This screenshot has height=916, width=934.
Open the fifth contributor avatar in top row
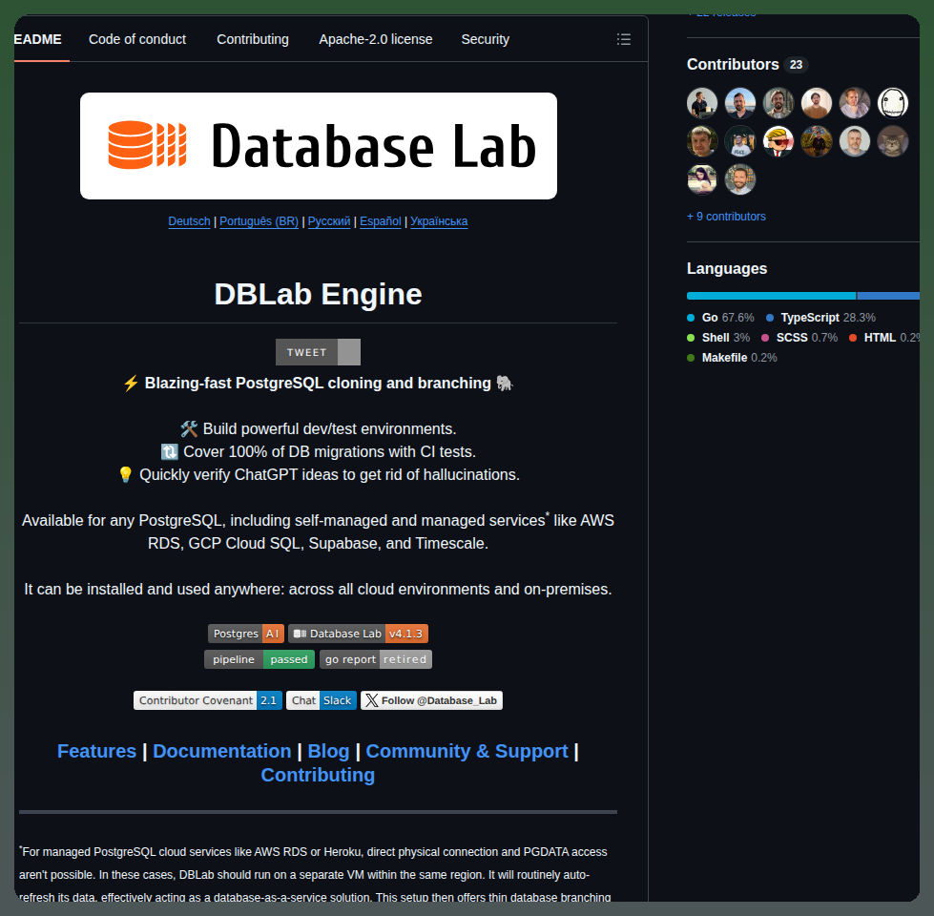(x=855, y=103)
